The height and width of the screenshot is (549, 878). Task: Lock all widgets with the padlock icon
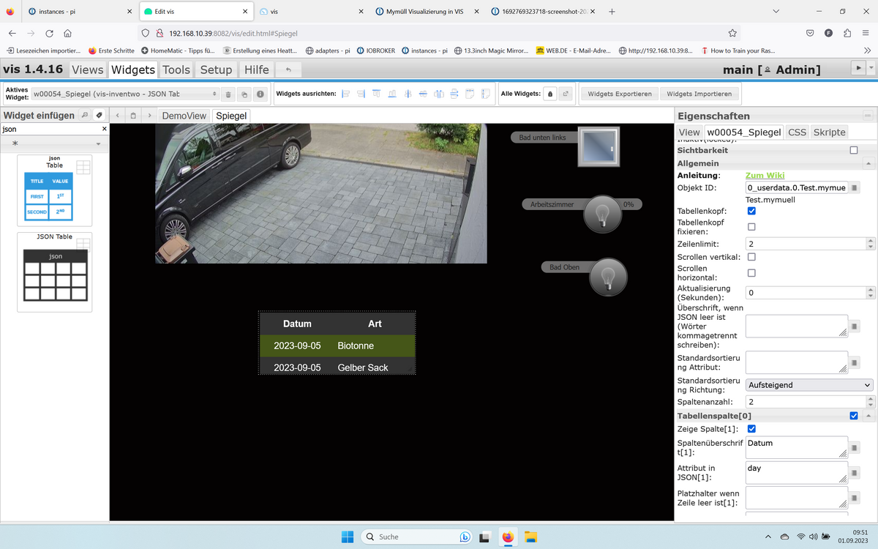550,94
